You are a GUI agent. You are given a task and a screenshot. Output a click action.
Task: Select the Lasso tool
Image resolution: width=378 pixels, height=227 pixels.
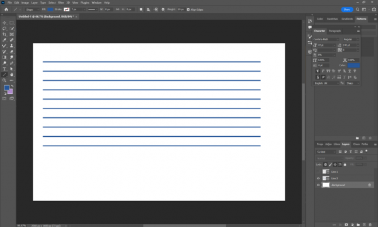coord(4,28)
